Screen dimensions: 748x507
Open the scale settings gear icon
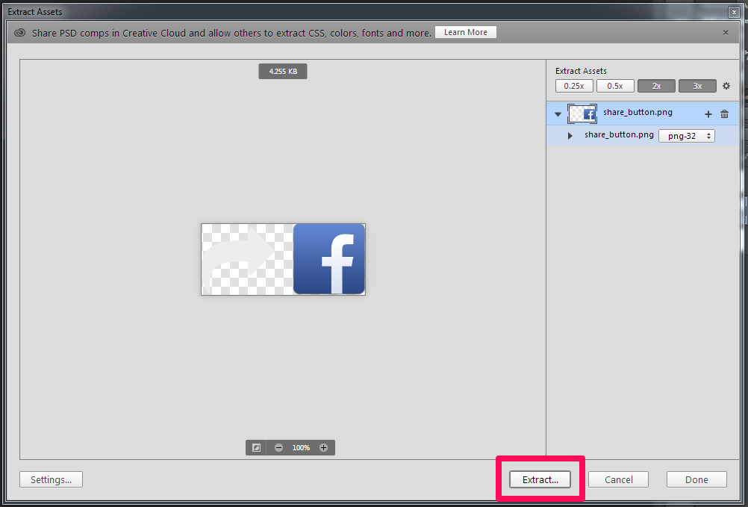coord(726,86)
